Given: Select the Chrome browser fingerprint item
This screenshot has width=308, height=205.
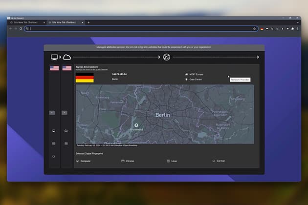Looking at the screenshot, I should [130, 161].
